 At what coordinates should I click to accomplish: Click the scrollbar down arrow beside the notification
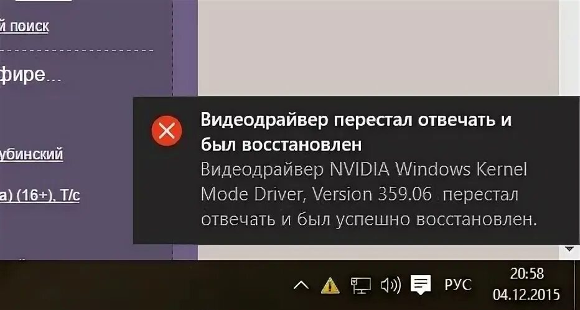click(x=570, y=249)
